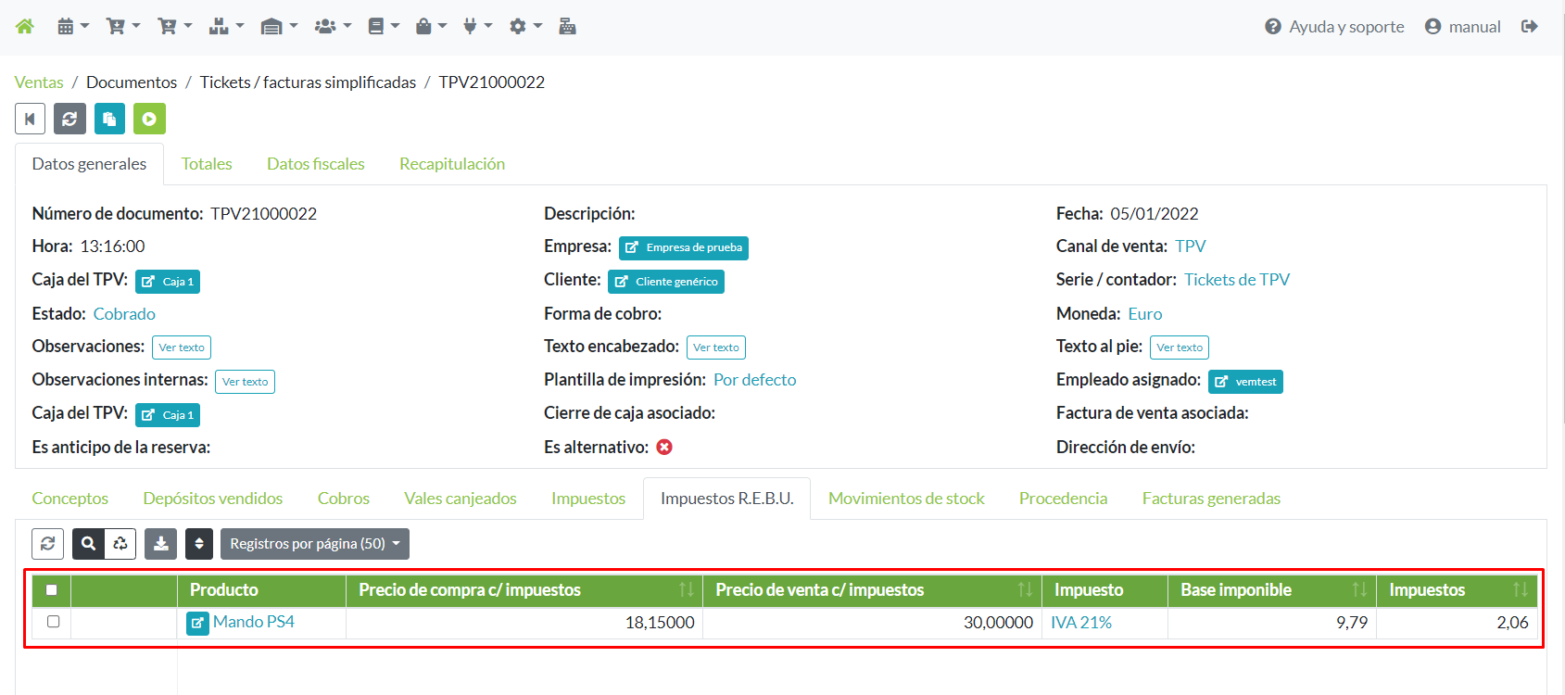
Task: Click the teal copy document button
Action: tap(109, 119)
